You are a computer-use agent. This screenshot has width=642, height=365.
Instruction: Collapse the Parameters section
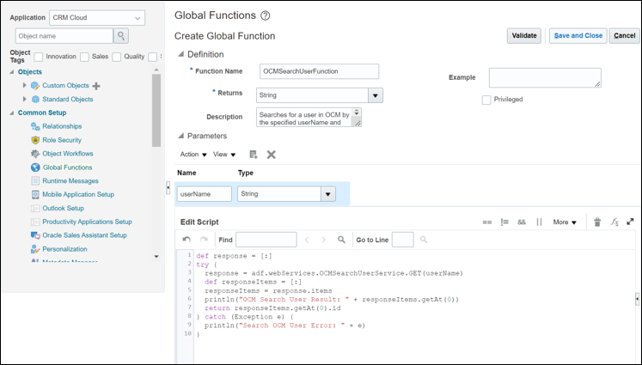click(180, 136)
